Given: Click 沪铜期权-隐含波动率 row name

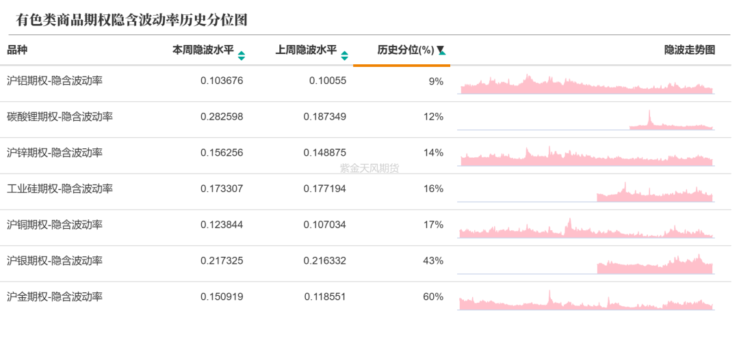Looking at the screenshot, I should 55,225.
